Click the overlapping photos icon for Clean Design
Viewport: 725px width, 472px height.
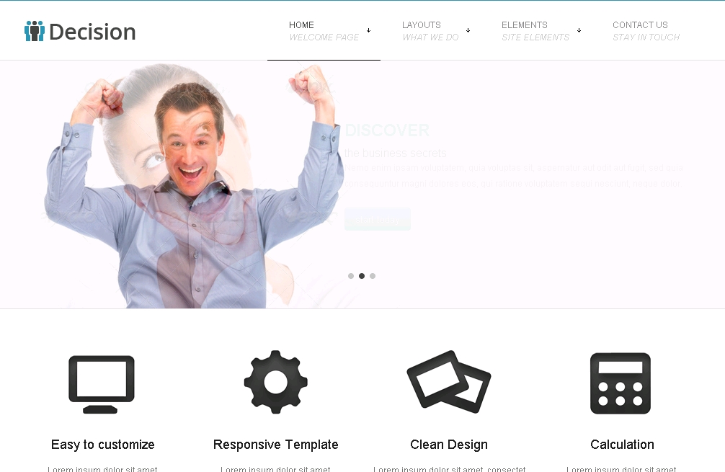pos(448,382)
